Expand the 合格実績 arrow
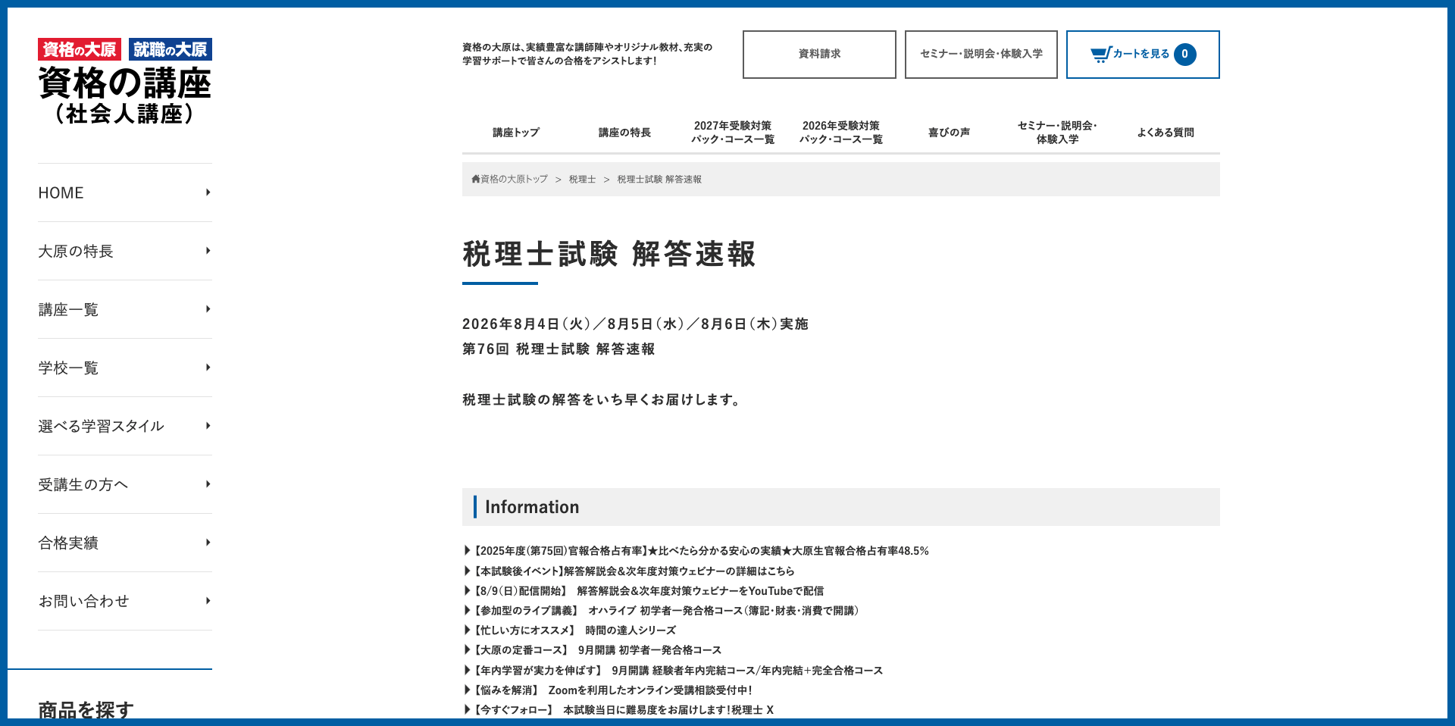1455x726 pixels. 208,543
